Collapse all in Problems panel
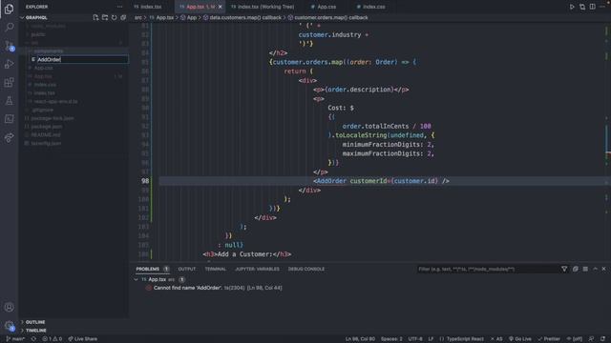The width and height of the screenshot is (611, 343). click(575, 269)
